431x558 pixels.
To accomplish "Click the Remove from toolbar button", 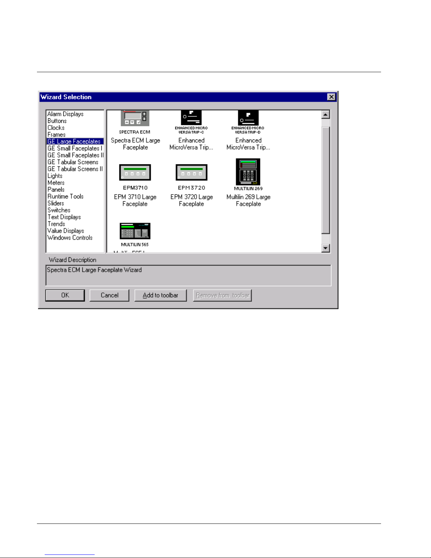I will coord(222,295).
